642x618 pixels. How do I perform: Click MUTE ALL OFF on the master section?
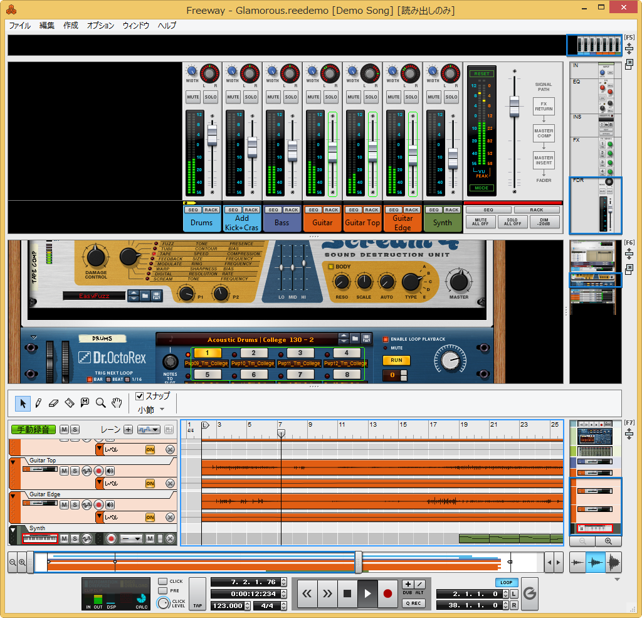480,221
